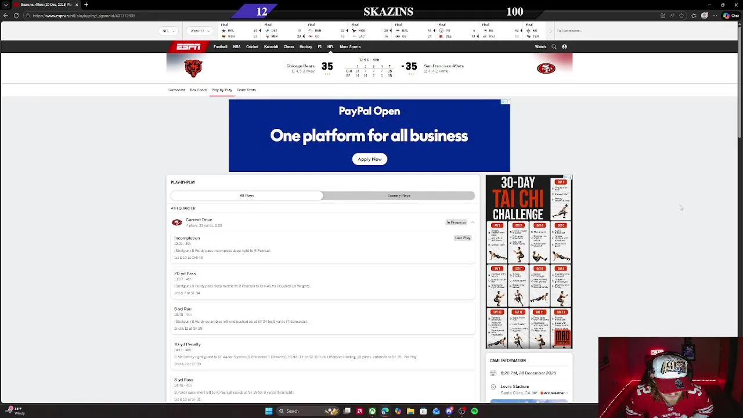The width and height of the screenshot is (743, 418).
Task: Open Xbox app from the taskbar
Action: pos(372,411)
